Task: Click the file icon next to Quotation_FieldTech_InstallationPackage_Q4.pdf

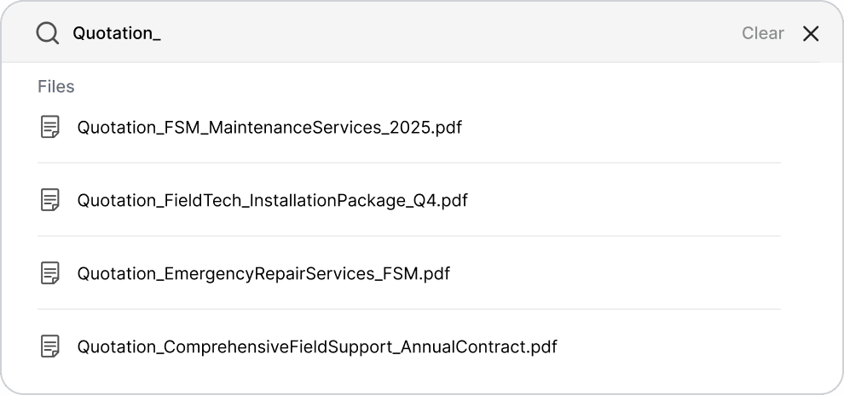Action: point(51,200)
